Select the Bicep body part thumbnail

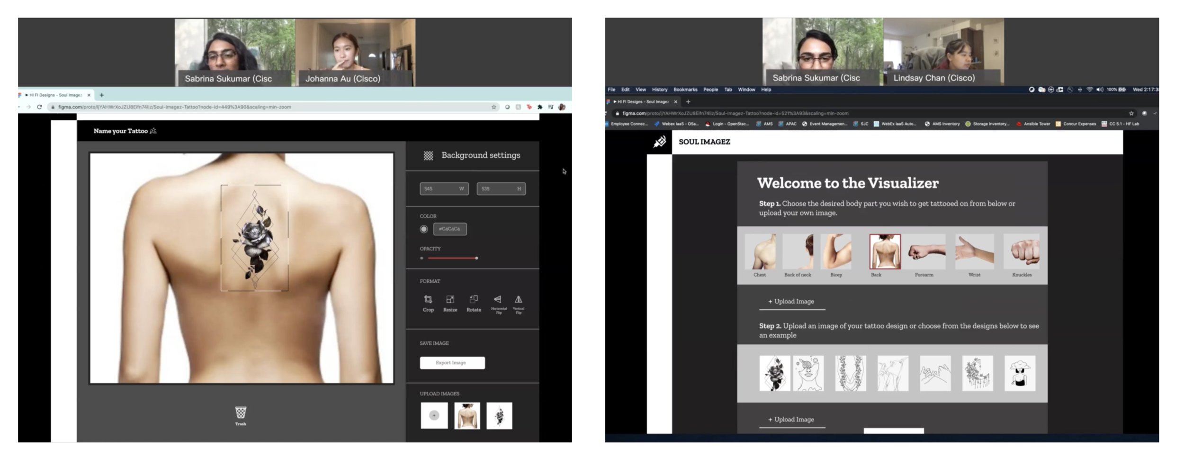[836, 252]
